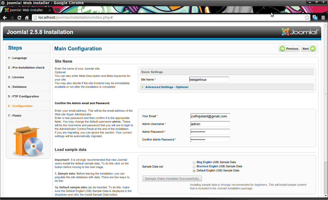328x200 pixels.
Task: Go back with Chrome's back arrow
Action: (x=5, y=18)
